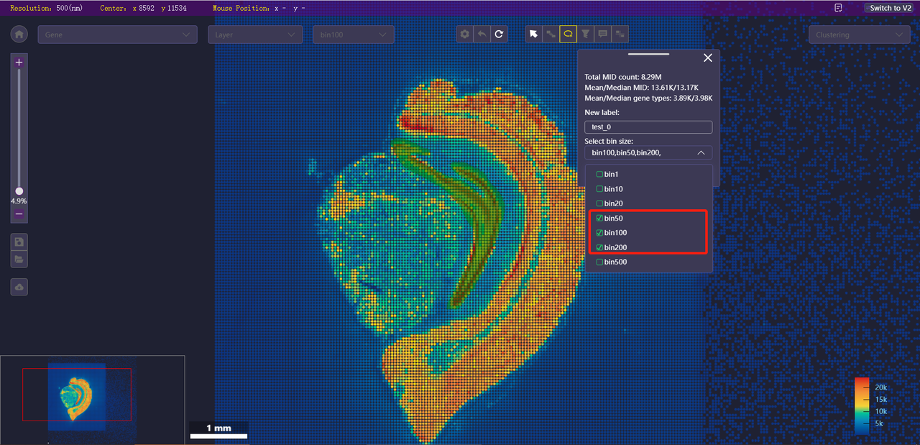Open the Gene dropdown
The height and width of the screenshot is (445, 920).
(x=117, y=35)
